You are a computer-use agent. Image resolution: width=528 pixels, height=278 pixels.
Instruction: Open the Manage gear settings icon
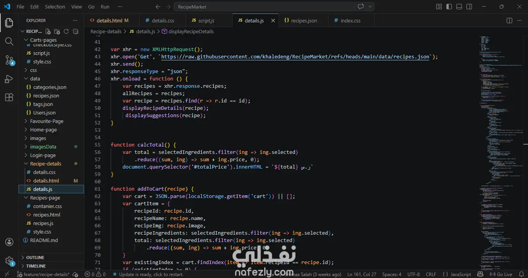pos(9,261)
